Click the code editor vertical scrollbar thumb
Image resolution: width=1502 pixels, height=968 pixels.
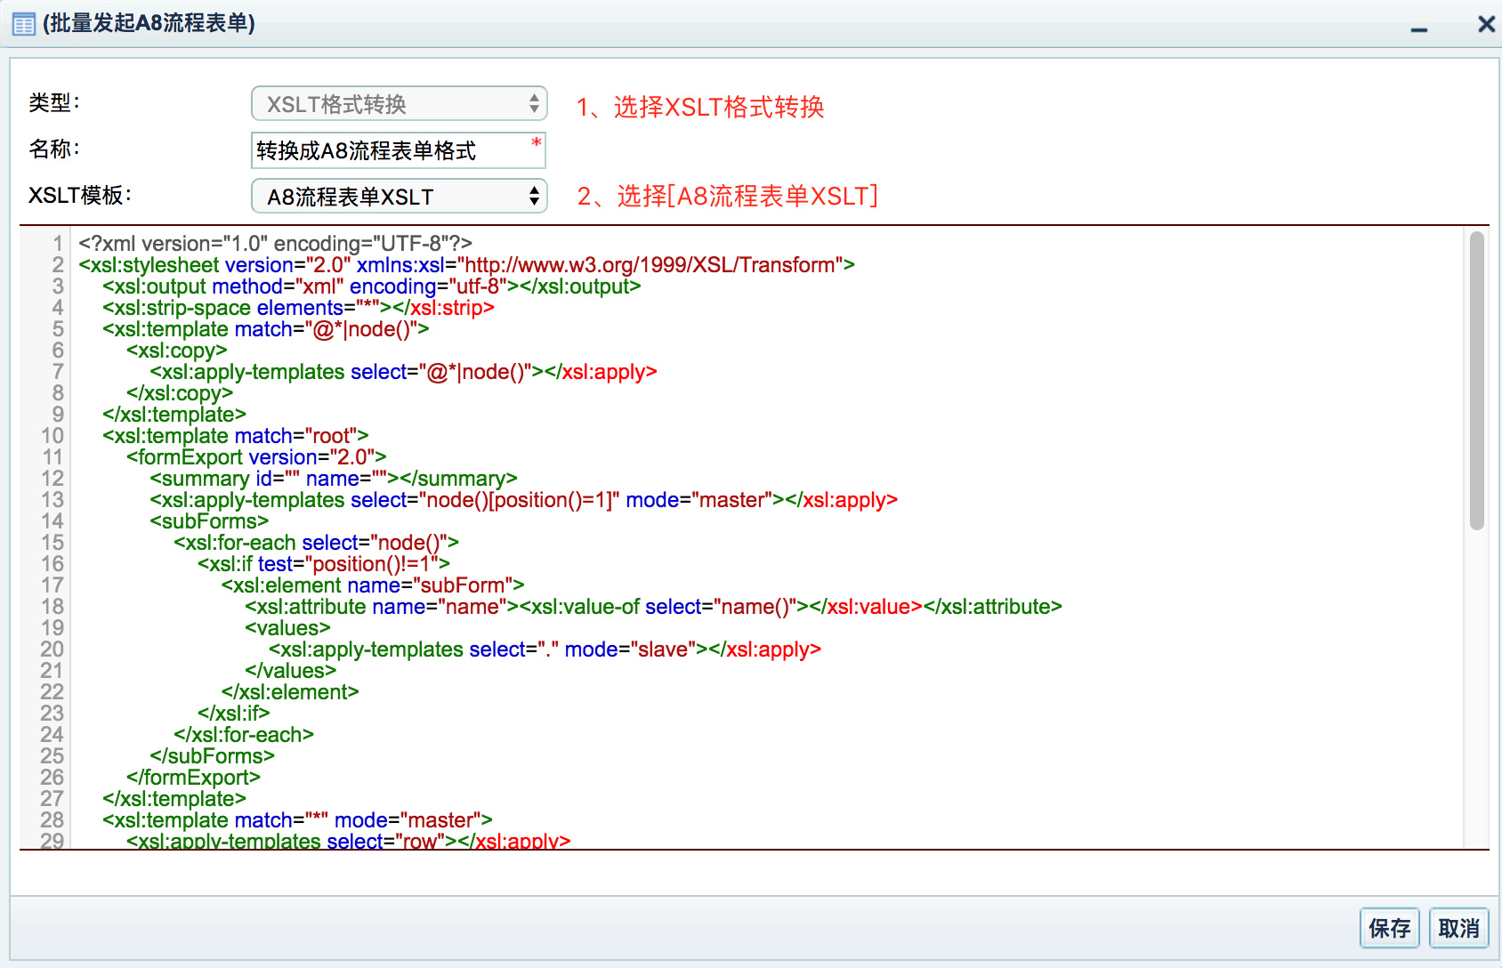pyautogui.click(x=1477, y=381)
